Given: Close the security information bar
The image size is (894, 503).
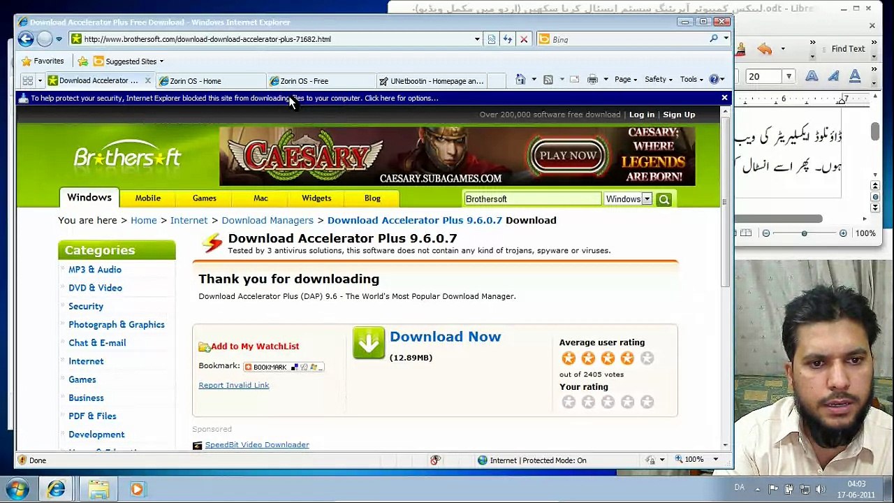Looking at the screenshot, I should pos(724,98).
